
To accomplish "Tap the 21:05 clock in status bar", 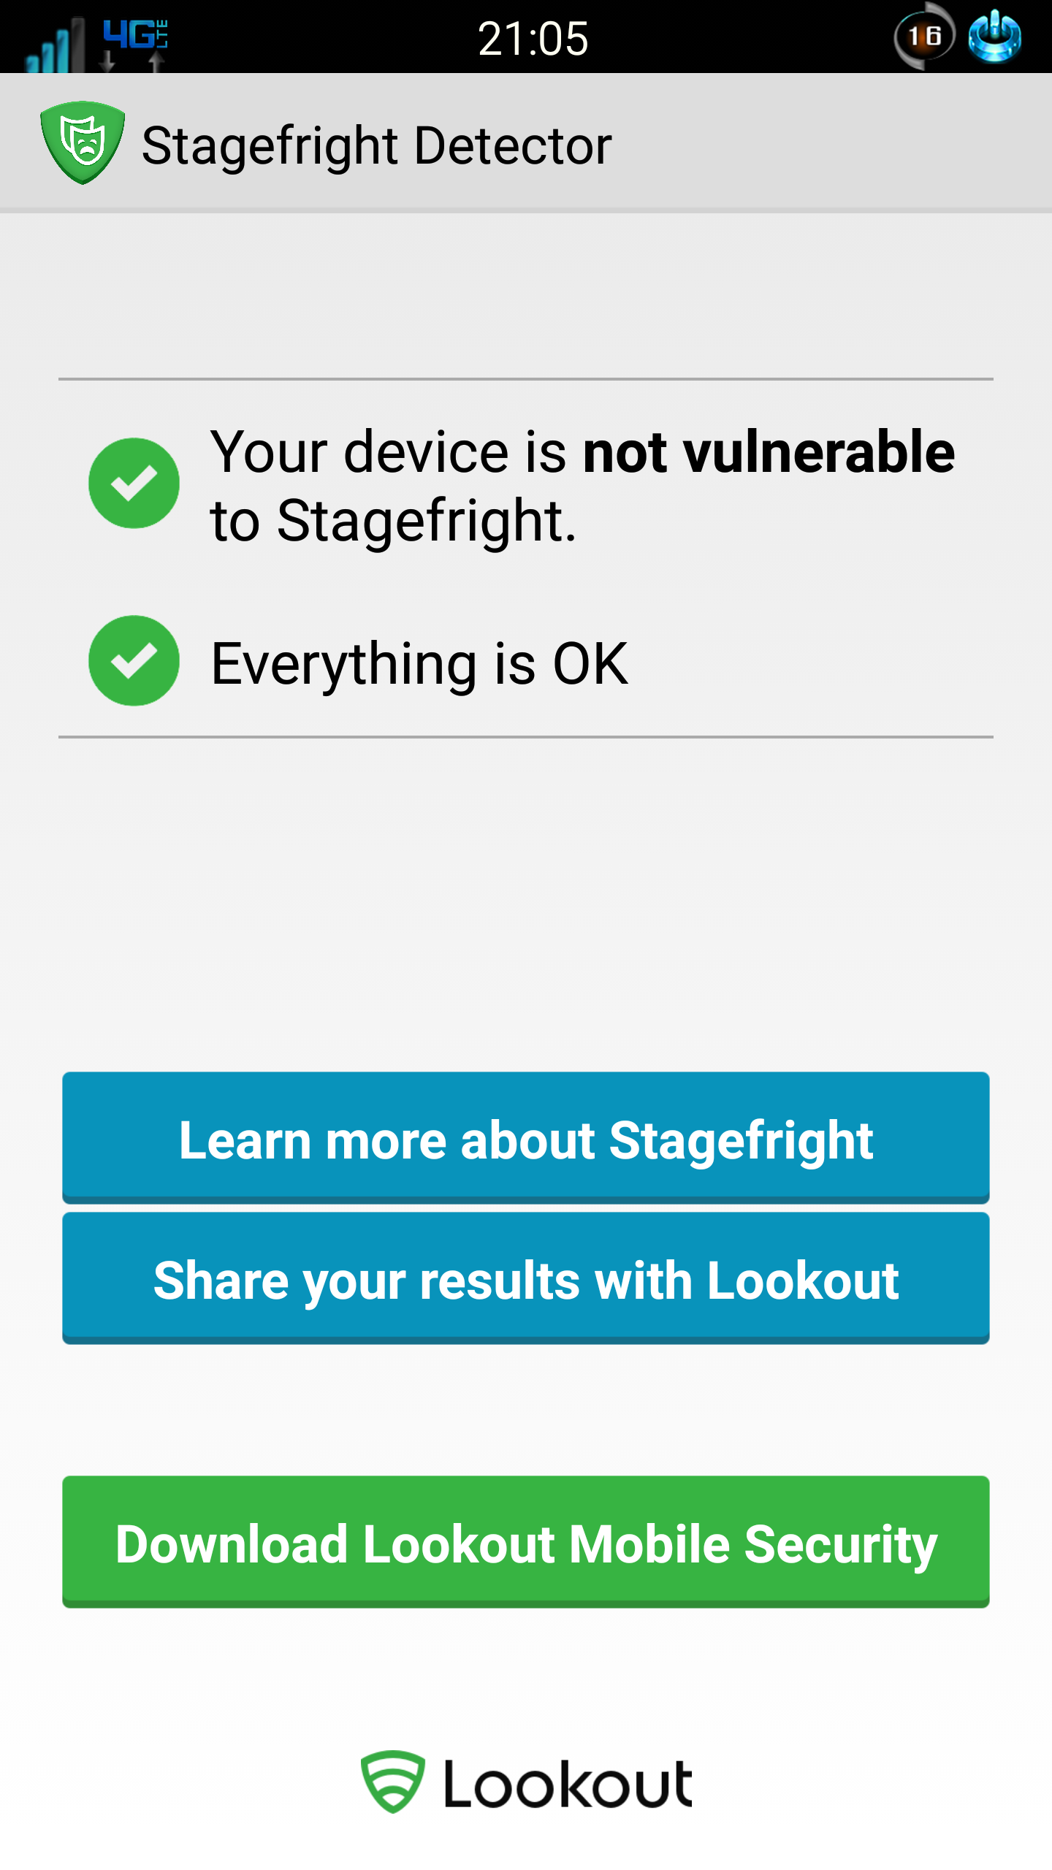I will (x=533, y=38).
